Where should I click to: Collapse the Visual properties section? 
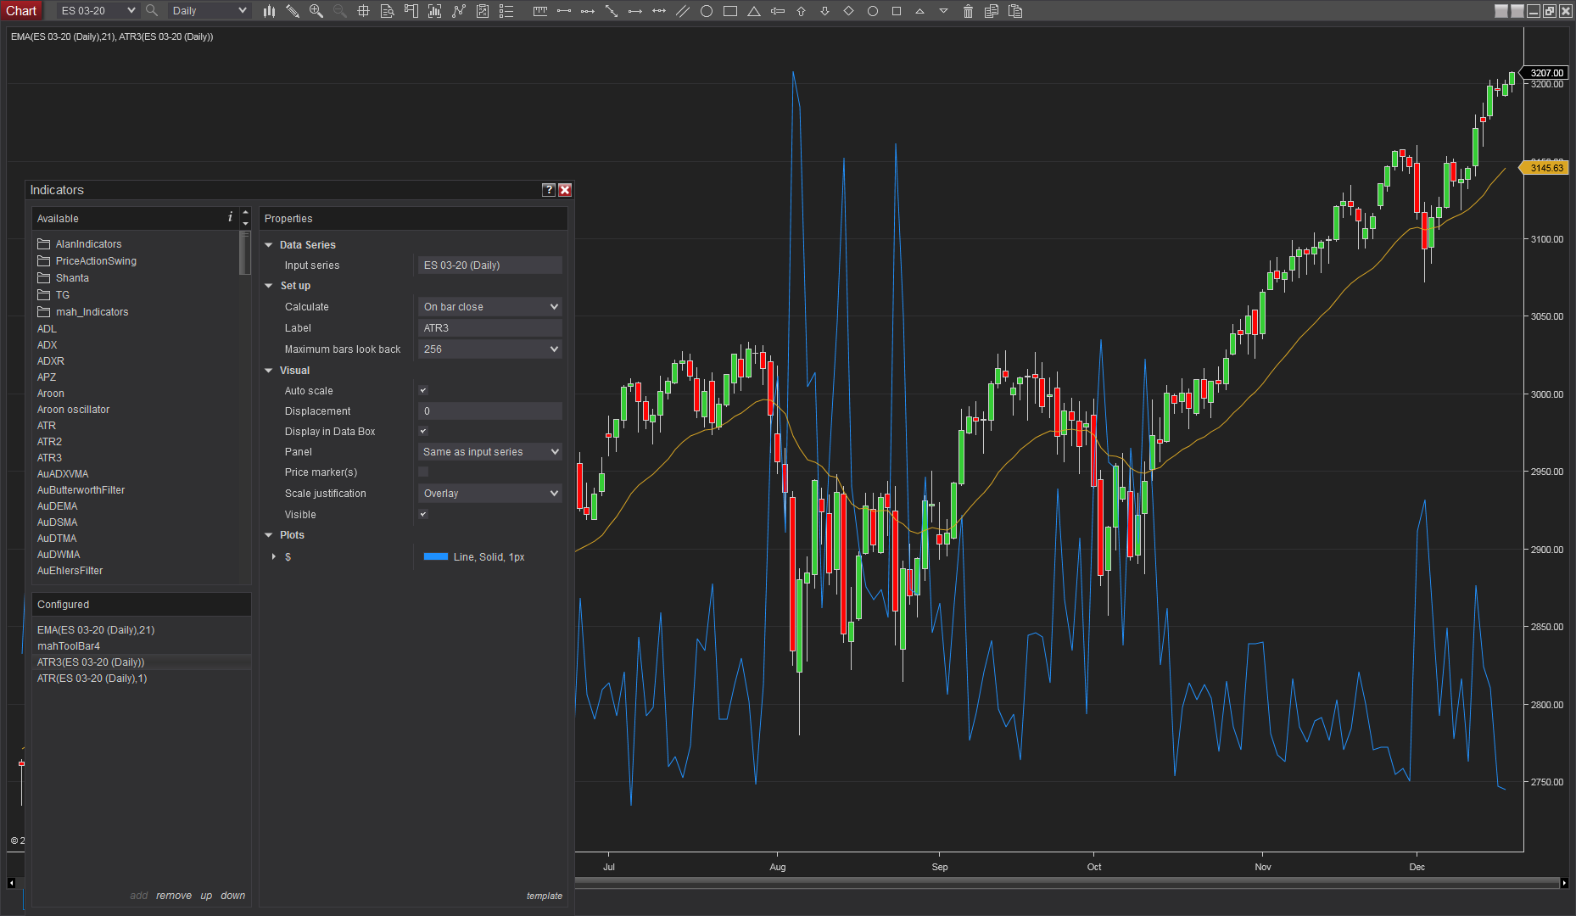click(x=269, y=371)
